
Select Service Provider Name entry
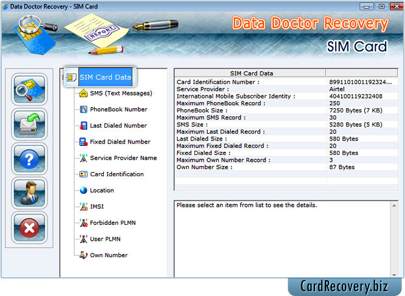pos(123,158)
